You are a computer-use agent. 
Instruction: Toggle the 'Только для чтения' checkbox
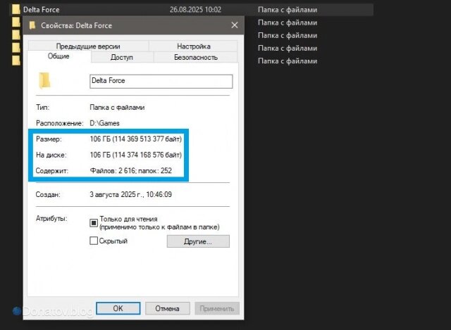94,223
